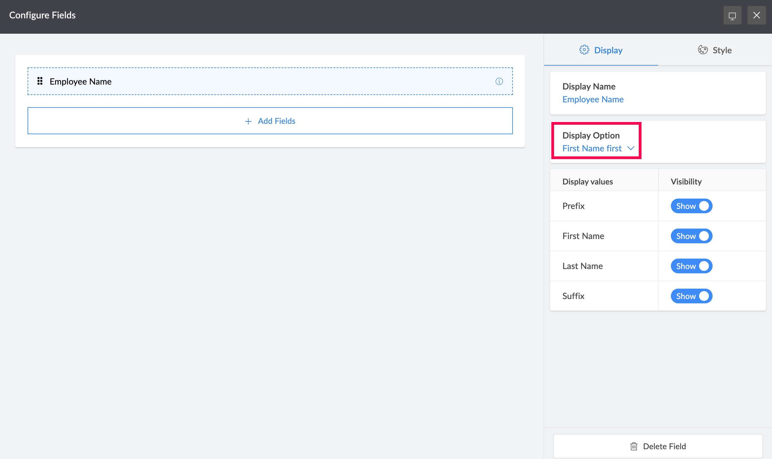Screen dimensions: 772x459
Task: Edit the Employee Name display name value
Action: click(593, 99)
